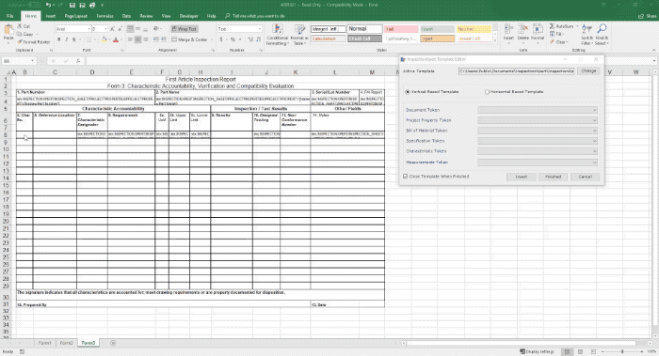Toggle the Wrap Text button
This screenshot has height=356, width=659.
pos(185,29)
